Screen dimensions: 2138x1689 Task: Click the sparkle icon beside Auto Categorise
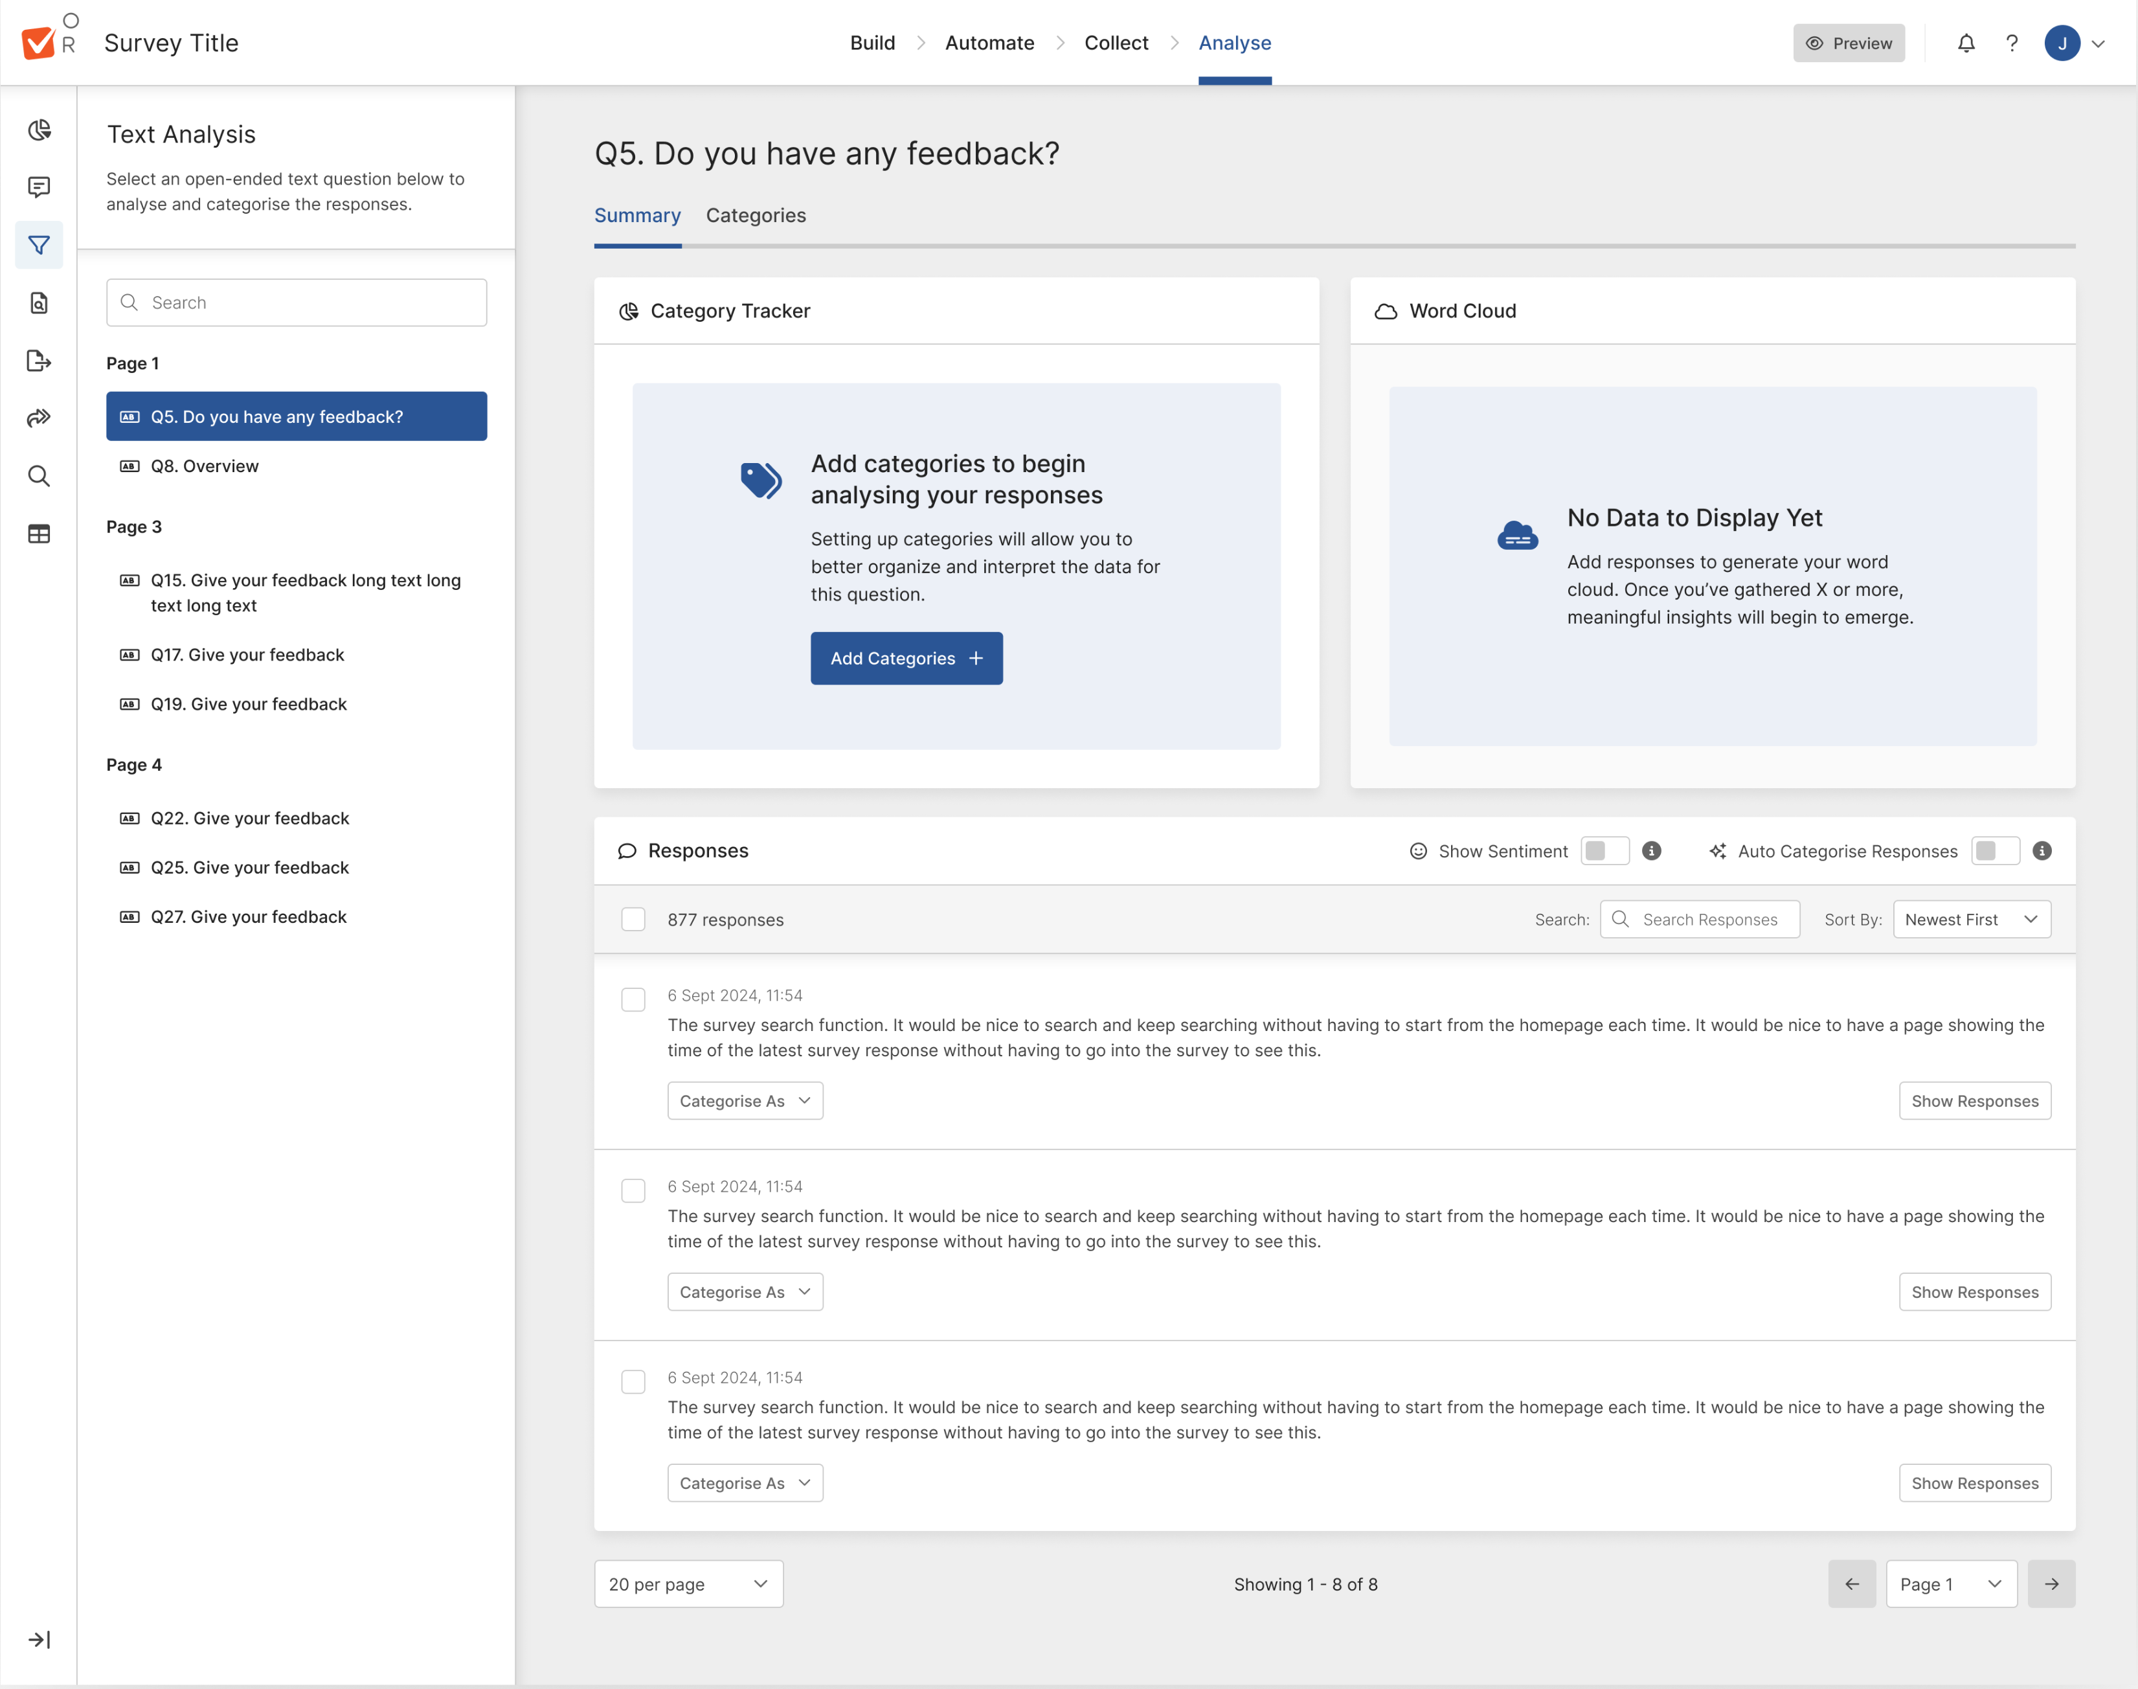pos(1718,852)
